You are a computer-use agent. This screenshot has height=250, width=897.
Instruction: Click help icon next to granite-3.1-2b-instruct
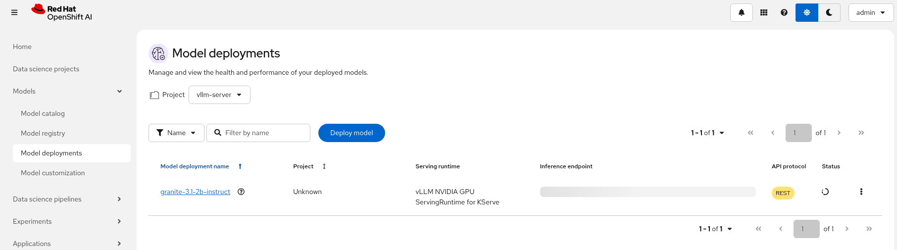[241, 192]
